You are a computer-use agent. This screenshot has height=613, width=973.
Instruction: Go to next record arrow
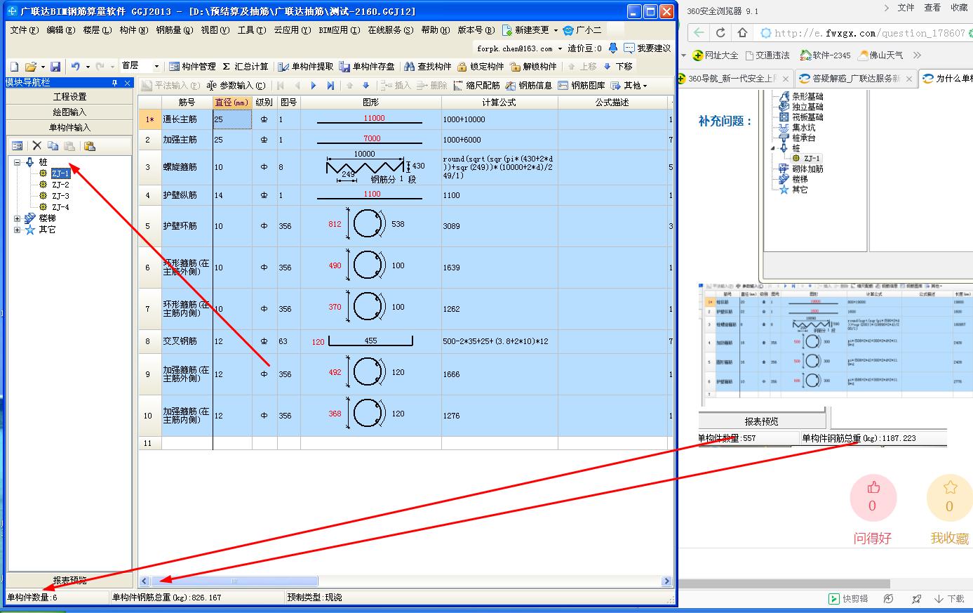(313, 86)
